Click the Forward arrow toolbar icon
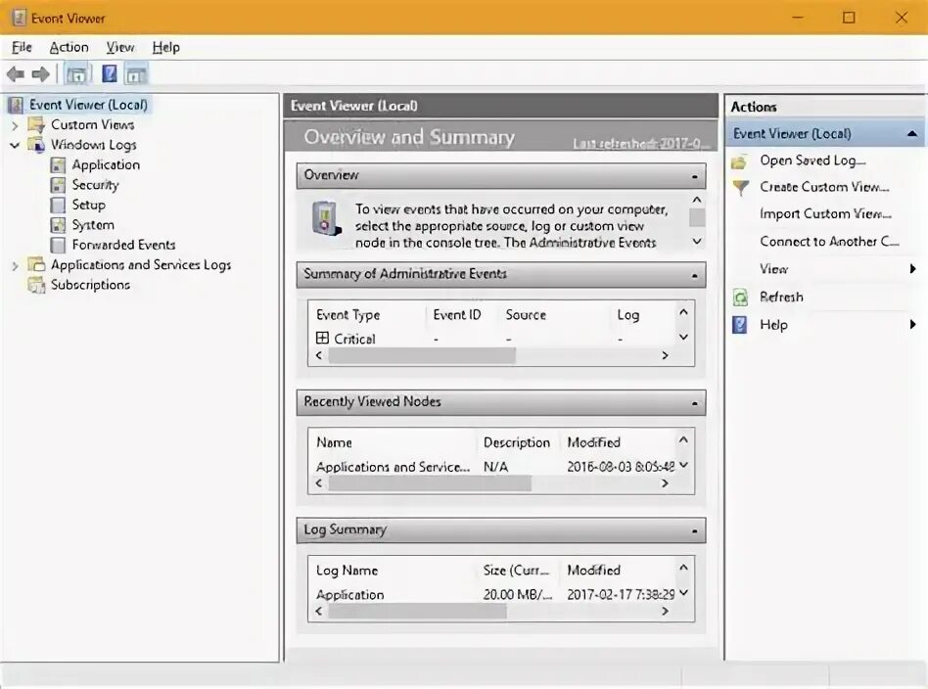The height and width of the screenshot is (689, 928). click(40, 74)
